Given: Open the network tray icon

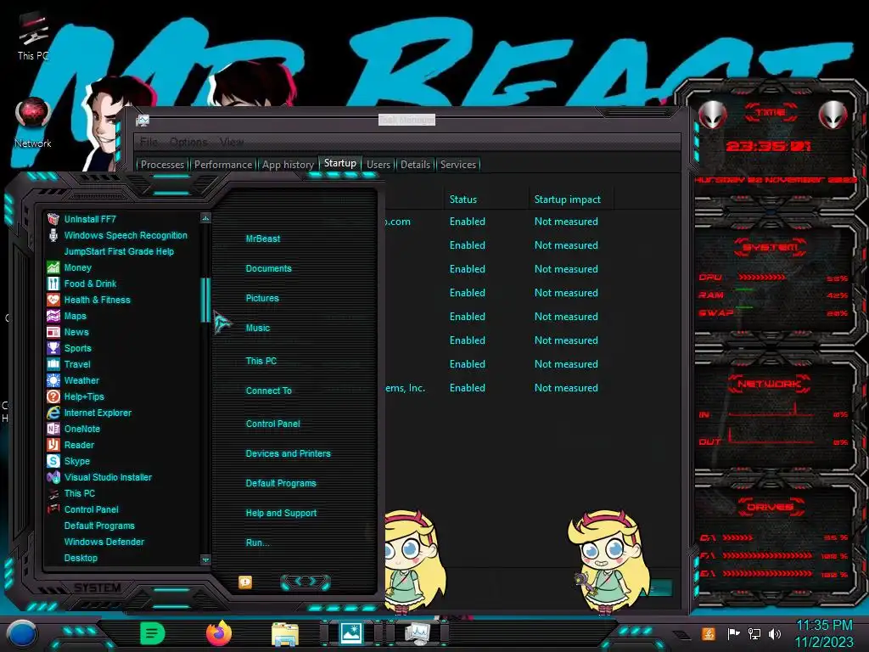Looking at the screenshot, I should click(x=754, y=633).
